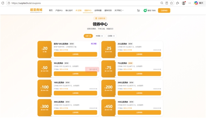Image resolution: width=206 pixels, height=118 pixels.
Task: Click the title 100元优惠券
Action: (x=59, y=82)
